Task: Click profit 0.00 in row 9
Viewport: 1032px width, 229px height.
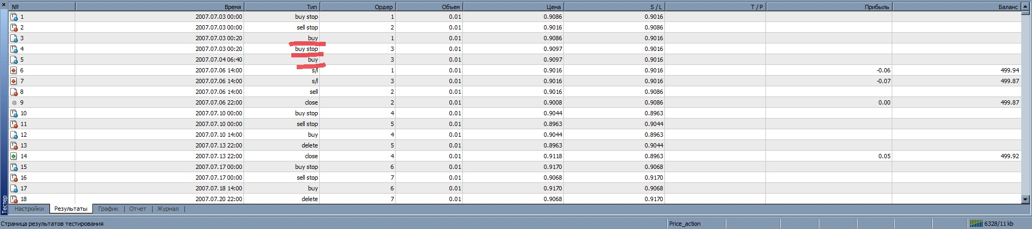Action: click(x=885, y=102)
